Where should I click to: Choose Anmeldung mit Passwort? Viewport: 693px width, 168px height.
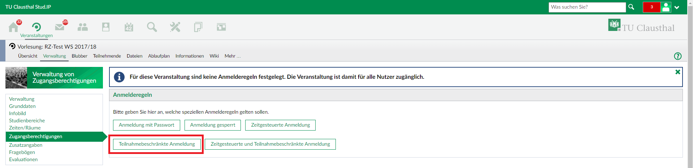(146, 125)
